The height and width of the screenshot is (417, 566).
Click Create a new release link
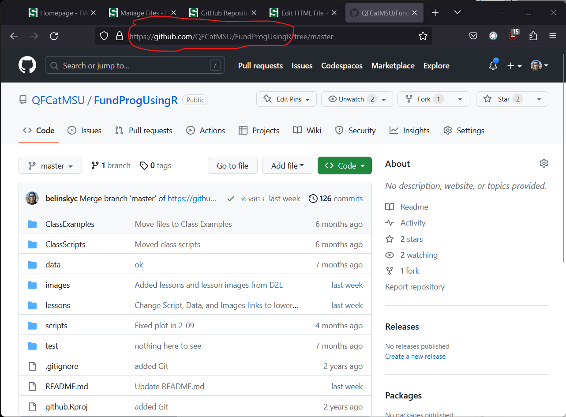pos(415,357)
